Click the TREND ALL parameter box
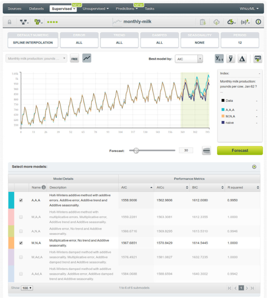The height and width of the screenshot is (298, 267). 119,40
